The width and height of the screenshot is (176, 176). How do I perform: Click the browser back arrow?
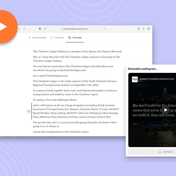click(x=20, y=29)
